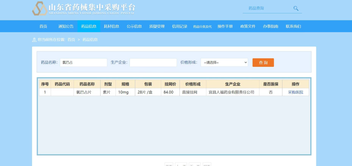The width and height of the screenshot is (352, 166).
Task: Open 质疑受理 in navigation bar
Action: pyautogui.click(x=157, y=26)
